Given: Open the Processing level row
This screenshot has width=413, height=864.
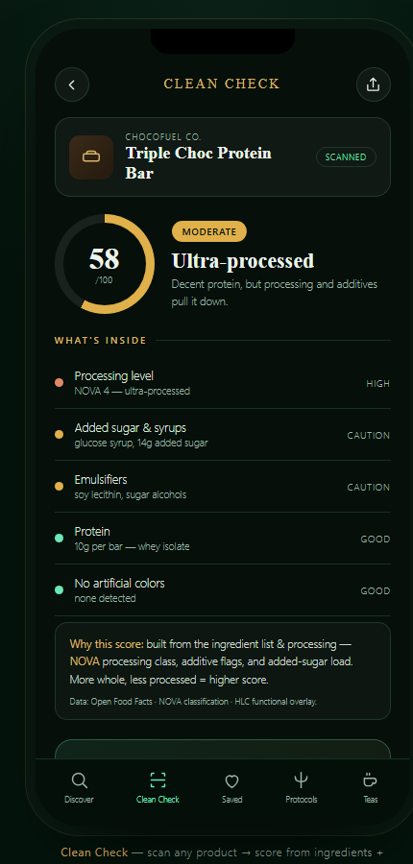Looking at the screenshot, I should click(223, 383).
